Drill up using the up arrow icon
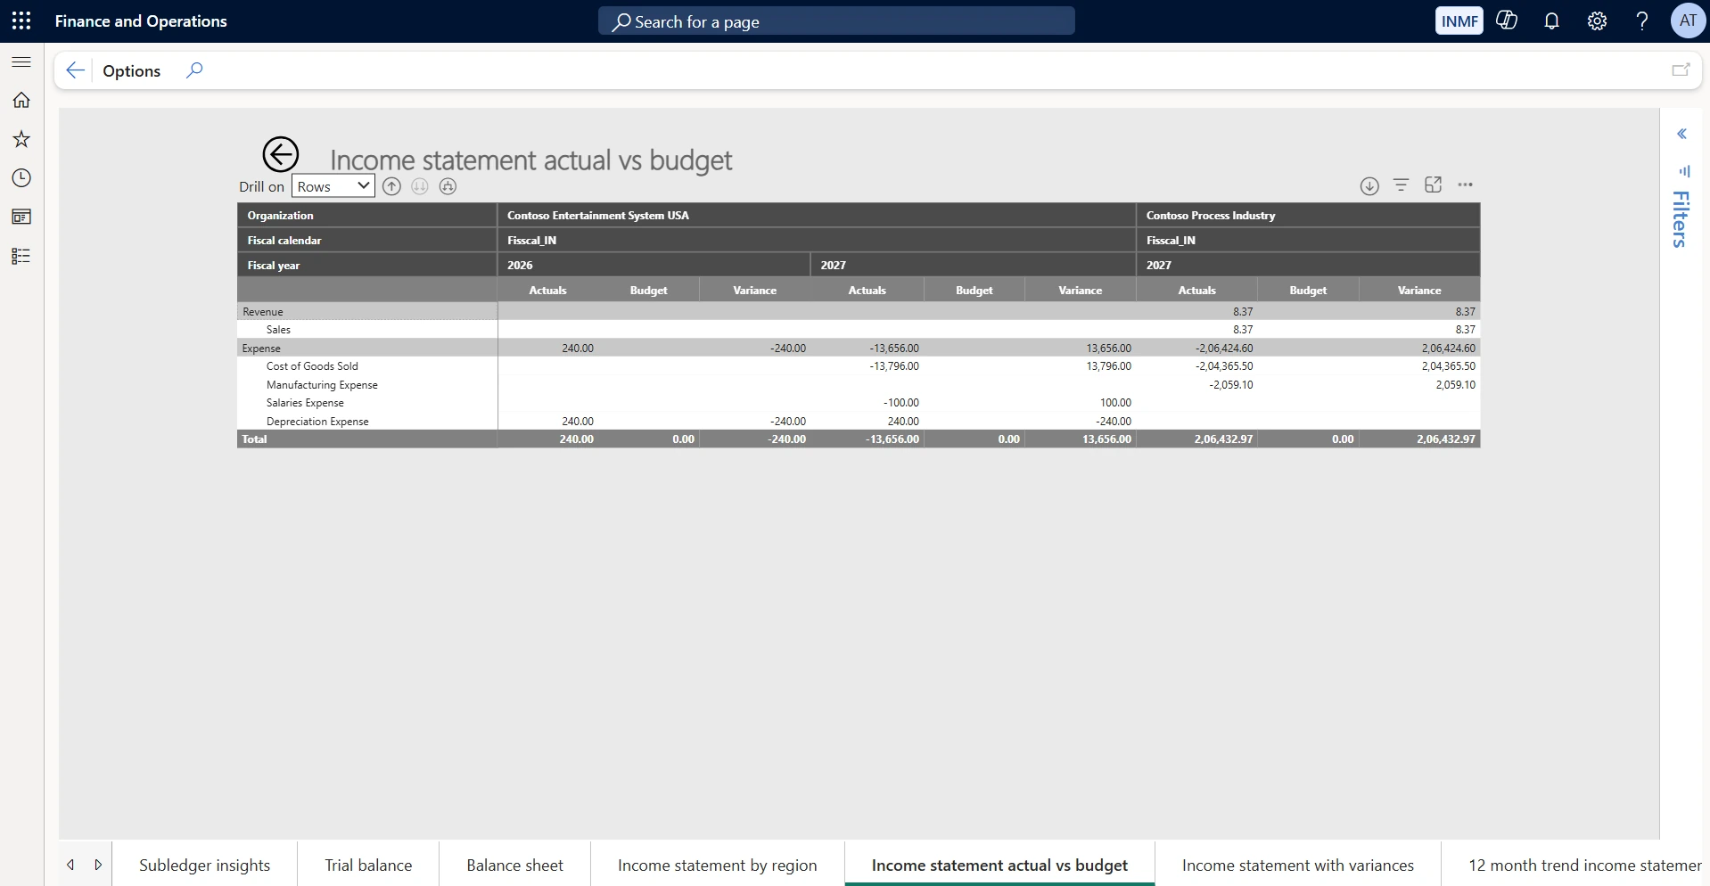1710x886 pixels. tap(391, 186)
